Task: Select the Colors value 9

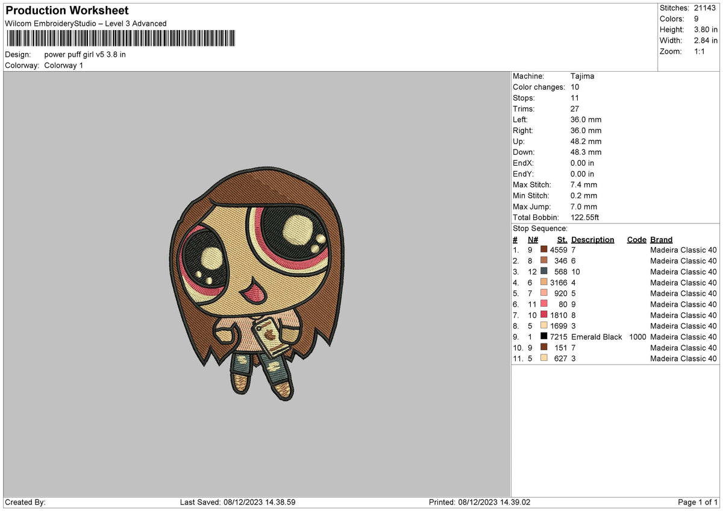Action: click(x=697, y=19)
